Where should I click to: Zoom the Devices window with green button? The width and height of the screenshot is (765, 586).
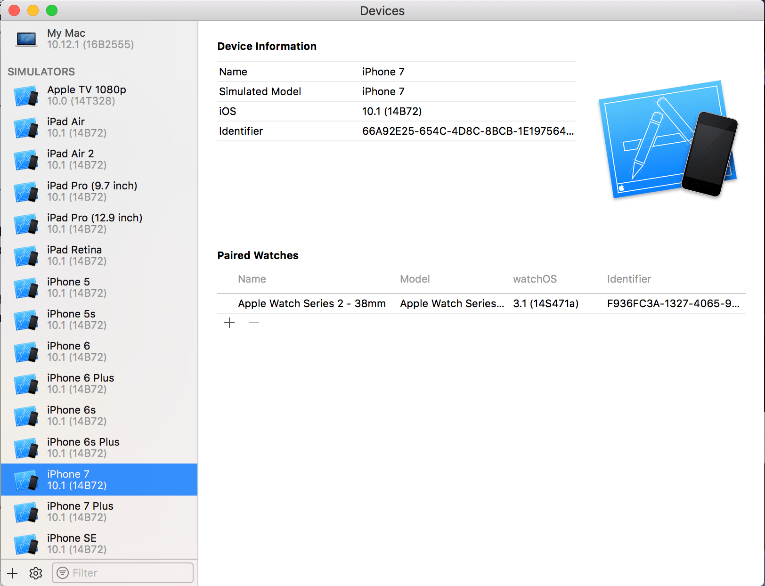click(x=52, y=10)
